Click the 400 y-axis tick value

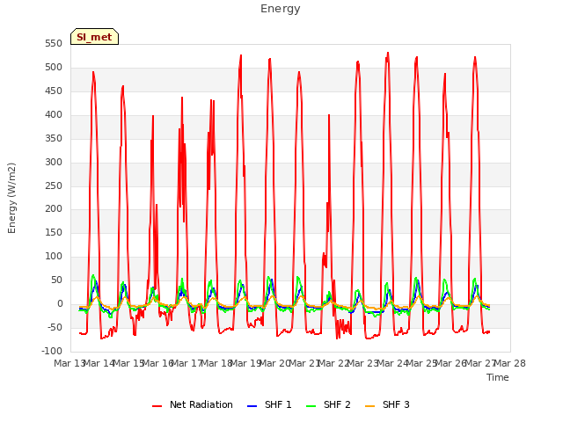tap(54, 115)
